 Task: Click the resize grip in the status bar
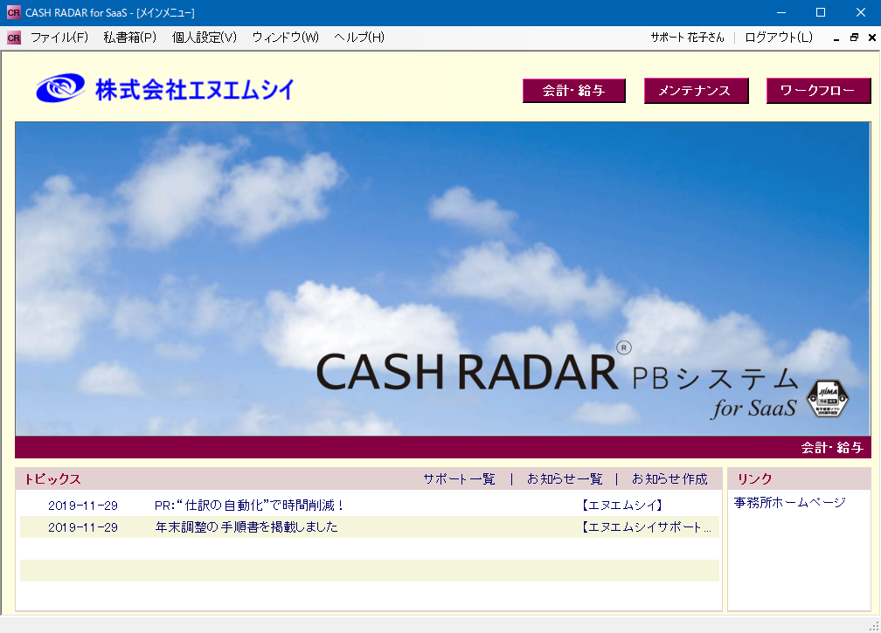point(874,626)
